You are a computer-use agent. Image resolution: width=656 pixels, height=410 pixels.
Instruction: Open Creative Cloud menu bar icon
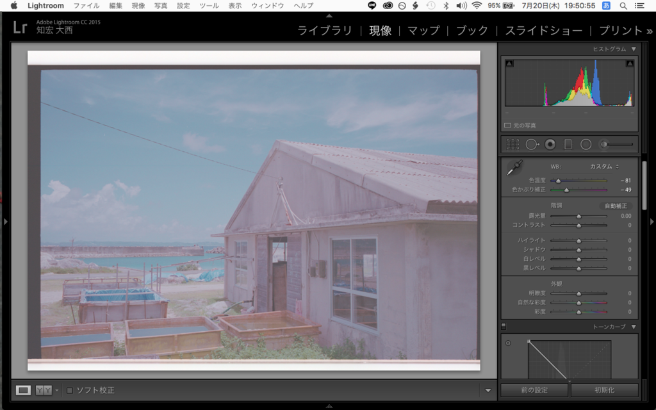[x=388, y=5]
